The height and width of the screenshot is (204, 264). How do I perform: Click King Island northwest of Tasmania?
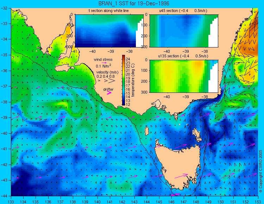tap(147, 131)
